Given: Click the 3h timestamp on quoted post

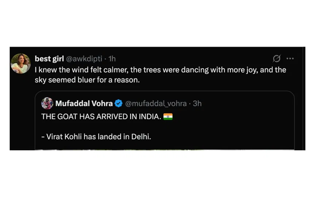Looking at the screenshot, I should [197, 104].
